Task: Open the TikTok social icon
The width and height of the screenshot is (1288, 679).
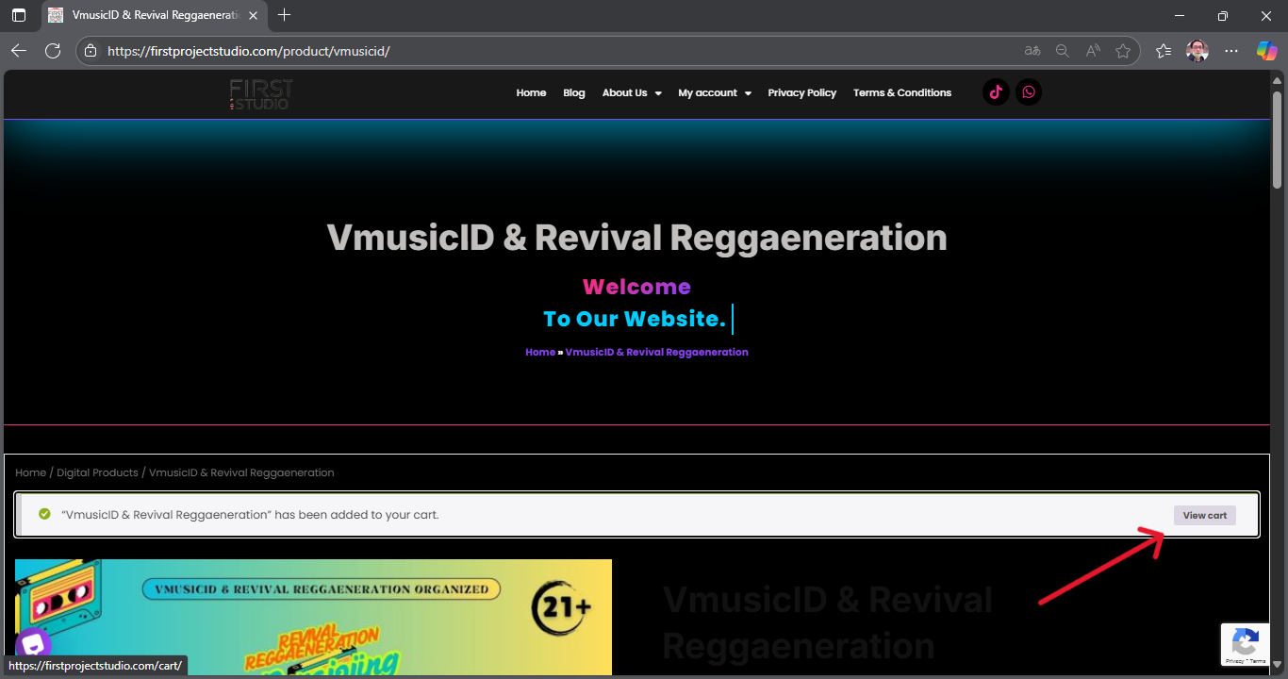Action: point(996,92)
